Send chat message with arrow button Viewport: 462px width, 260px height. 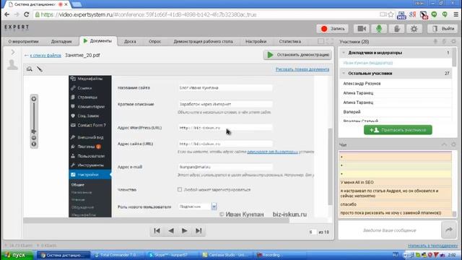449,230
